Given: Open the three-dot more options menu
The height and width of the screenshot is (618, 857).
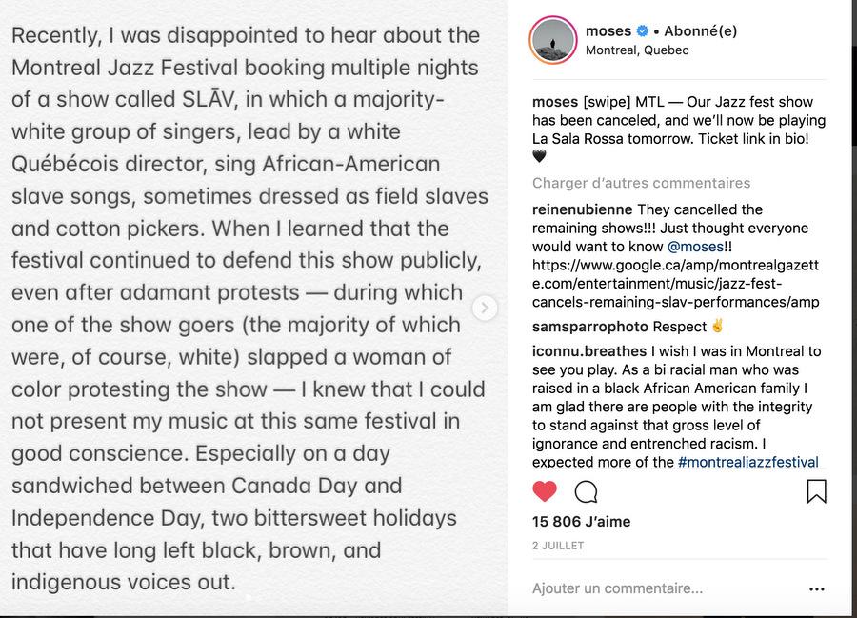Looking at the screenshot, I should coord(816,589).
